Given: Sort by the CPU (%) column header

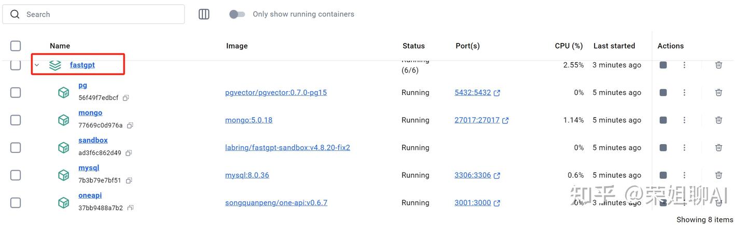Looking at the screenshot, I should click(x=569, y=46).
